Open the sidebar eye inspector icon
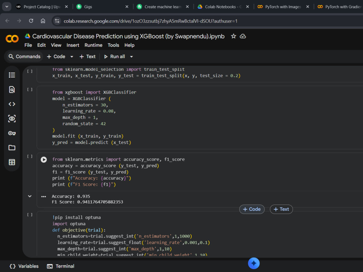This screenshot has height=272, width=363. 12,119
